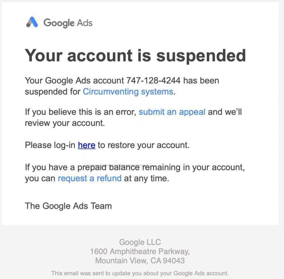This screenshot has width=284, height=279.
Task: Click the "Please log-in" text
Action: (50, 145)
